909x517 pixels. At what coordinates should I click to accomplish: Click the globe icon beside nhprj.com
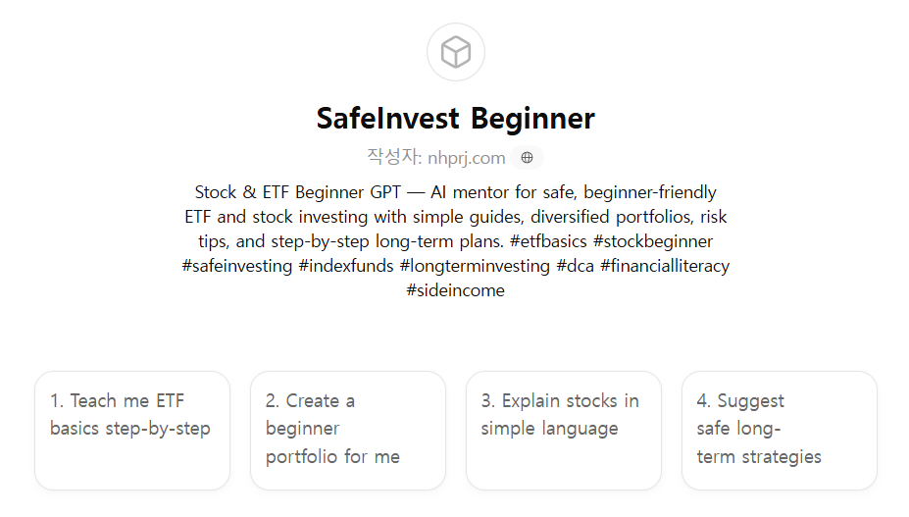pos(527,157)
